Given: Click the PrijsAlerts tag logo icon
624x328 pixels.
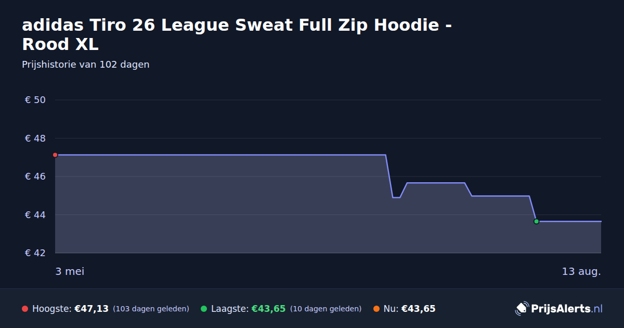Looking at the screenshot, I should 522,309.
